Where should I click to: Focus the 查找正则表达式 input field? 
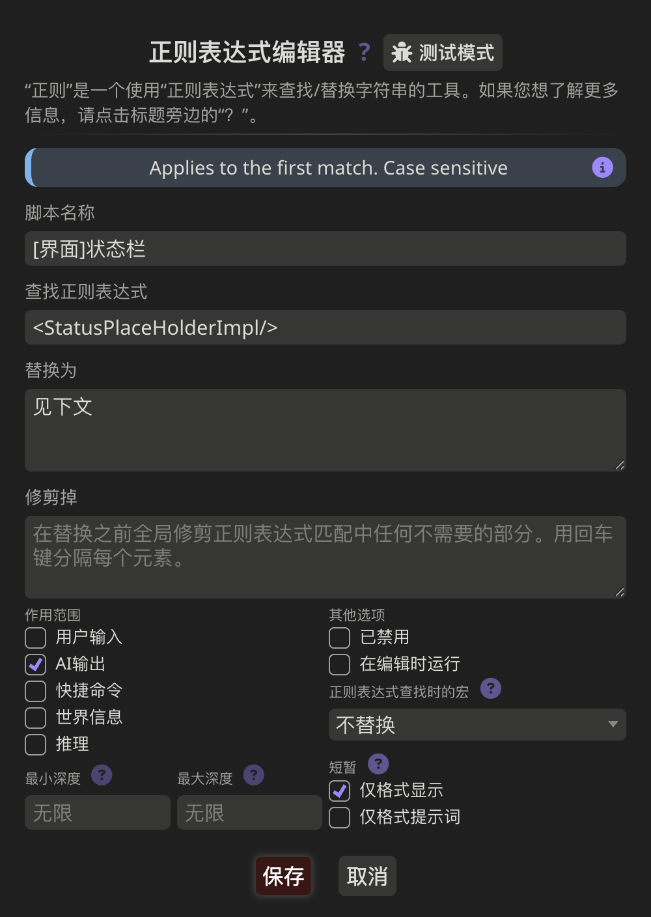click(x=325, y=328)
